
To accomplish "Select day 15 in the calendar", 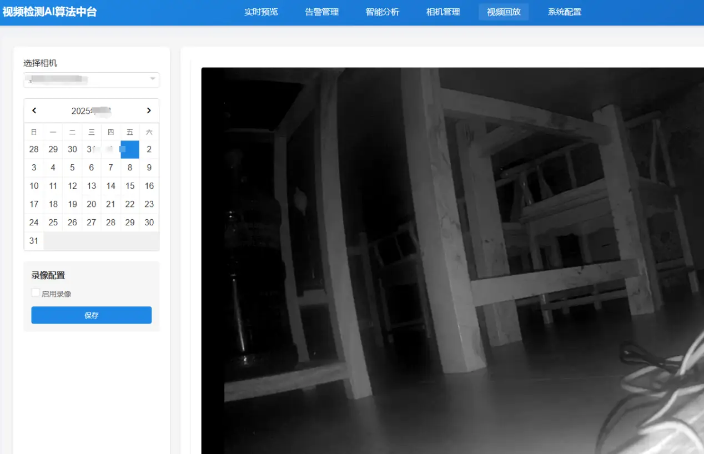I will click(x=130, y=186).
